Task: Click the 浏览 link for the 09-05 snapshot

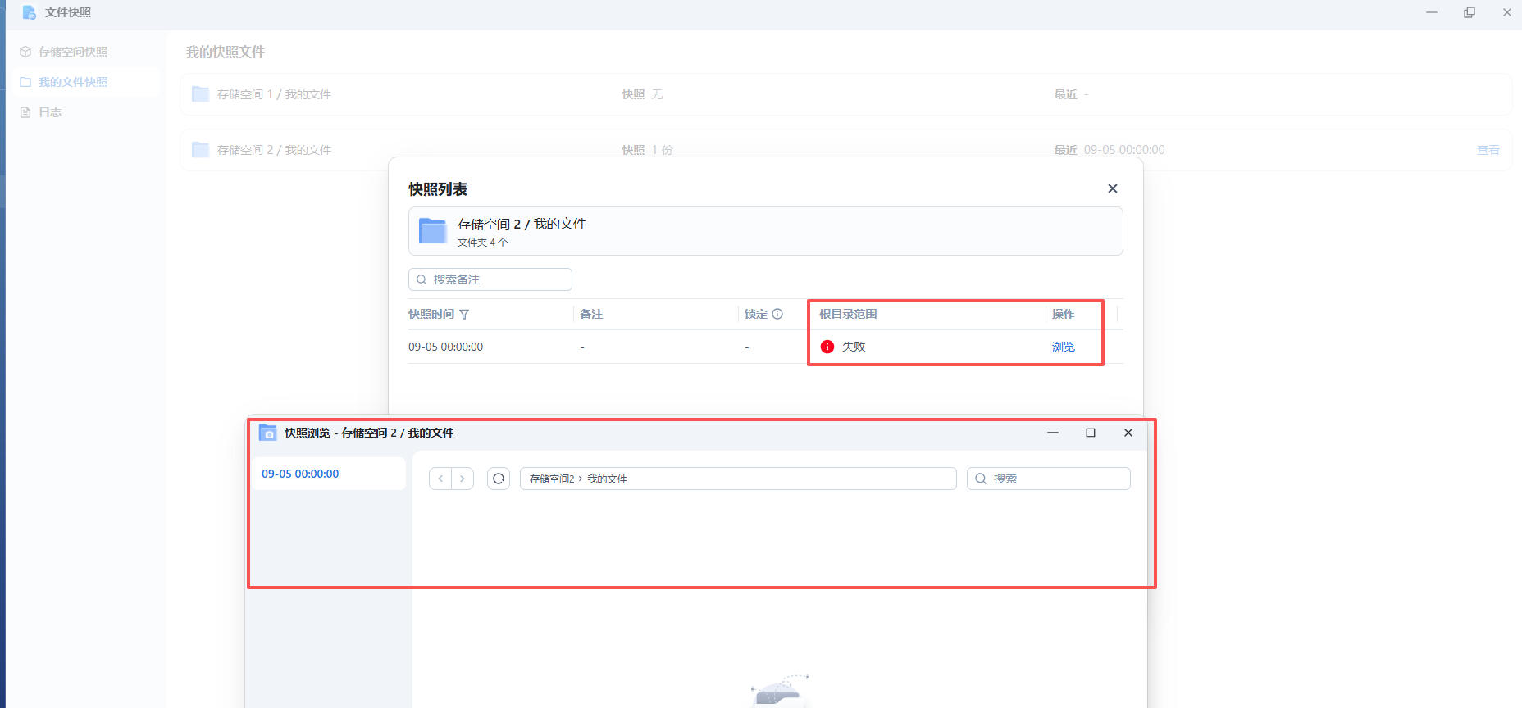Action: click(x=1063, y=347)
